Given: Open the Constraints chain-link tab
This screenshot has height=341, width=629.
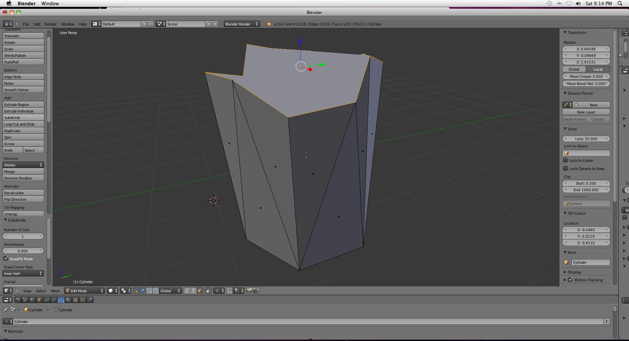Looking at the screenshot, I should pyautogui.click(x=47, y=300).
